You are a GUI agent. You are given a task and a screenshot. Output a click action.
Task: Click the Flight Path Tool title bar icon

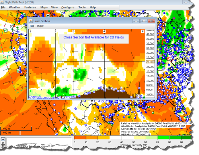pos(2,2)
